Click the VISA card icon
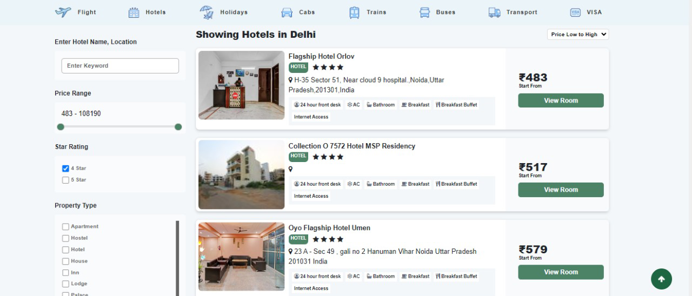This screenshot has width=692, height=296. pyautogui.click(x=575, y=12)
